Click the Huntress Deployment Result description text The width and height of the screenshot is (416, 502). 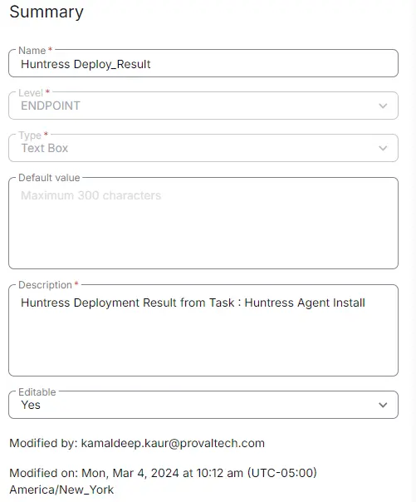coord(193,303)
